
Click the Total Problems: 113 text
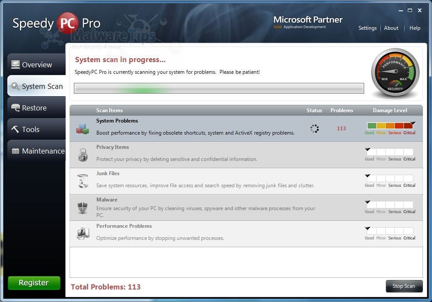tap(105, 287)
